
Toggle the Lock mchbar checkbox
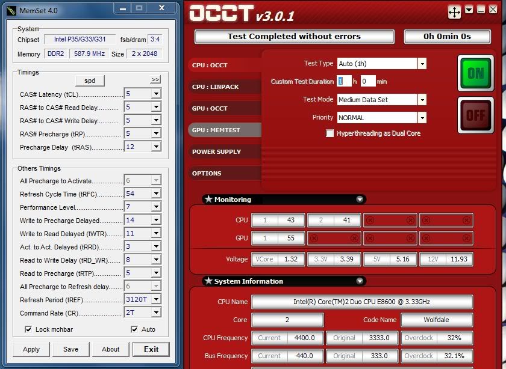[28, 329]
